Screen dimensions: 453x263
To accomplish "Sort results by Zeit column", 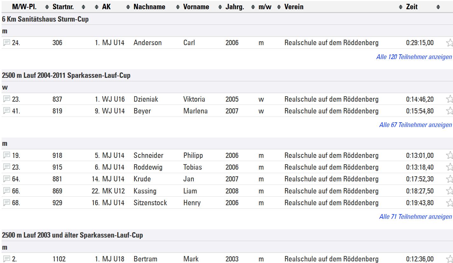I will click(412, 7).
